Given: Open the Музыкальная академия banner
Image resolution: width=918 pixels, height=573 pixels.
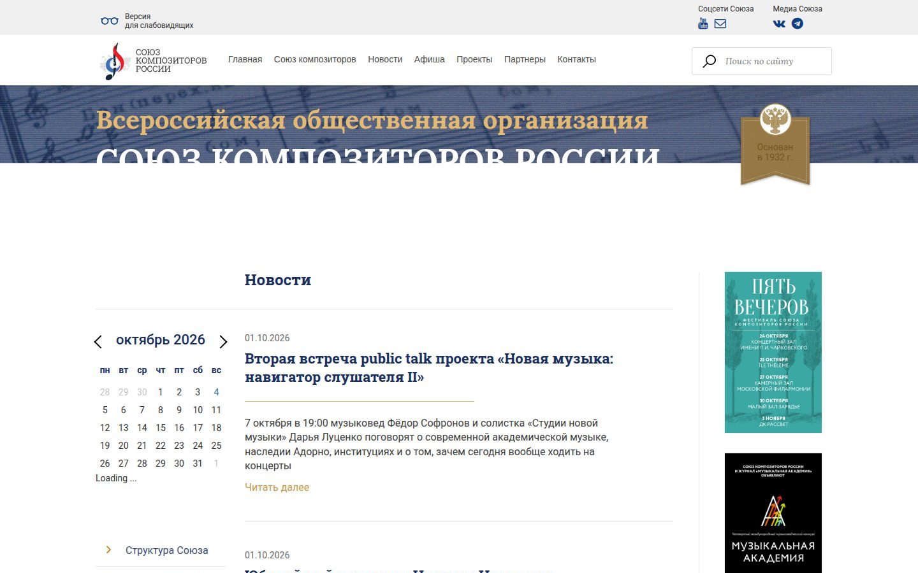Looking at the screenshot, I should (773, 513).
